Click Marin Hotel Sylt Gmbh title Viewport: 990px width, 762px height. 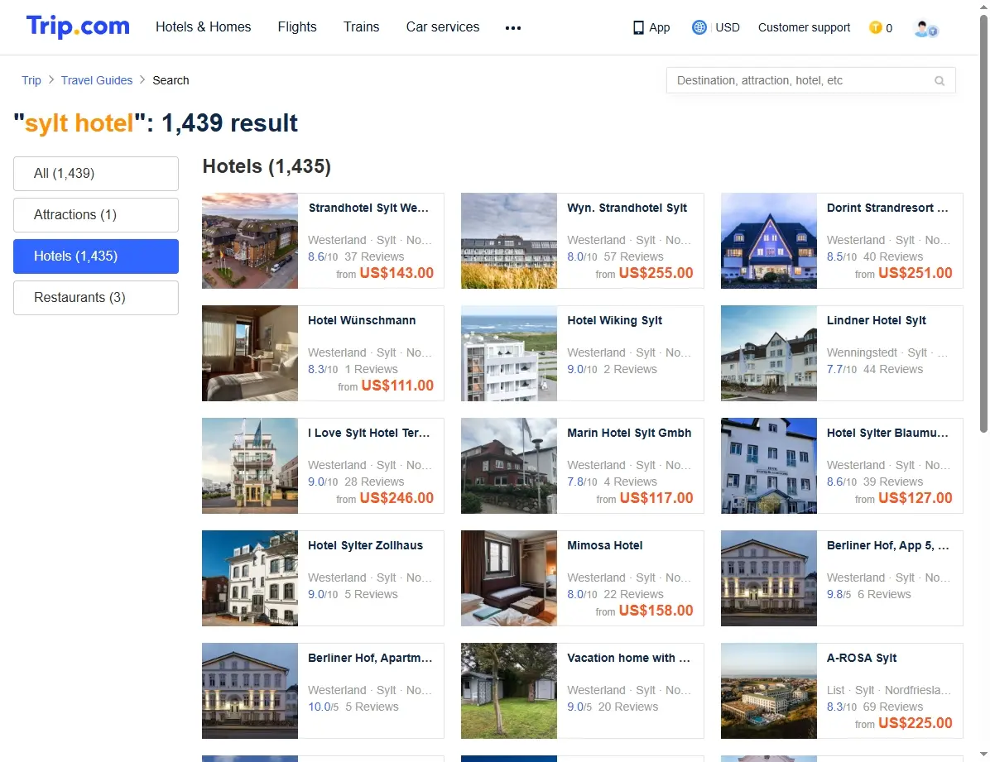pos(629,433)
